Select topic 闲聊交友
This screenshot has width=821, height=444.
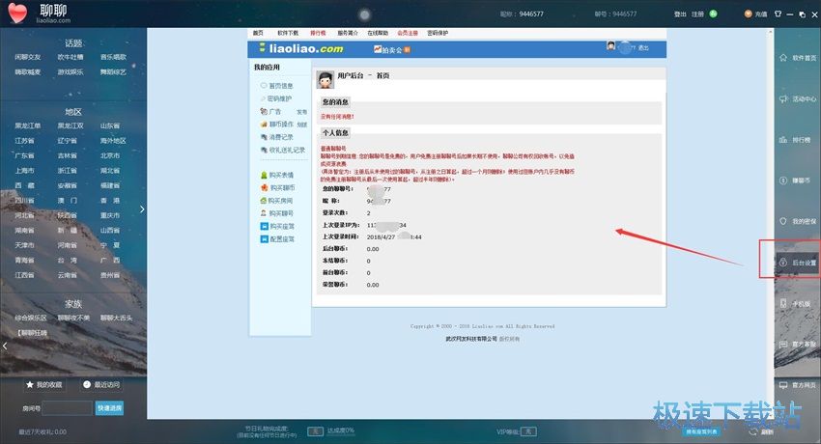tap(28, 57)
